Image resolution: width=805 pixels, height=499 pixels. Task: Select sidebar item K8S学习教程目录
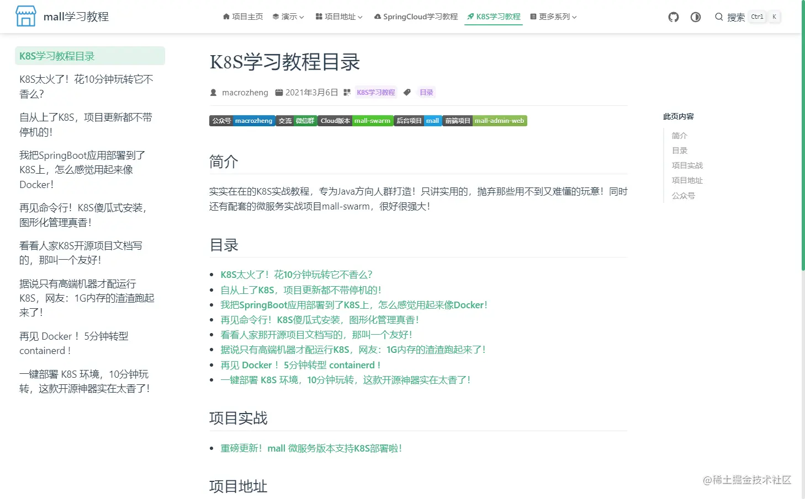tap(90, 56)
